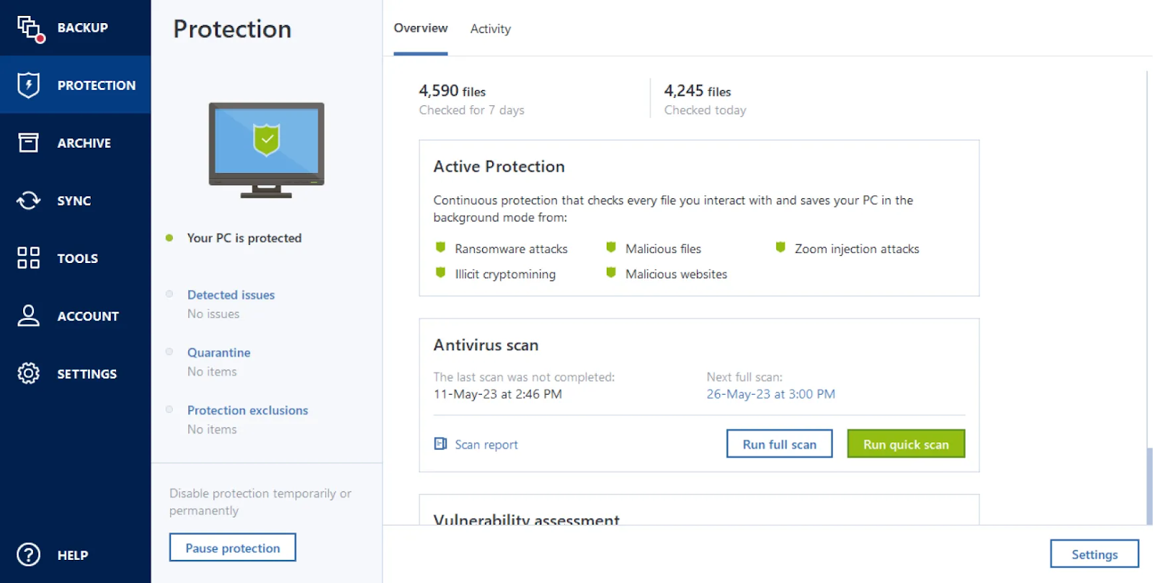Click the 'Vulnerability assessment' heading
Screen dimensions: 1153x583
526,518
